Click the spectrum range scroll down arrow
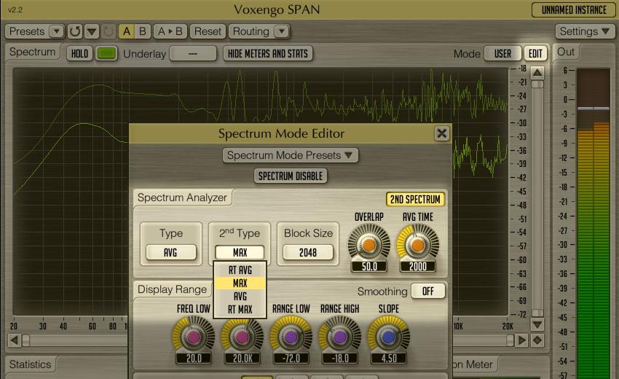The image size is (619, 379). pyautogui.click(x=537, y=325)
